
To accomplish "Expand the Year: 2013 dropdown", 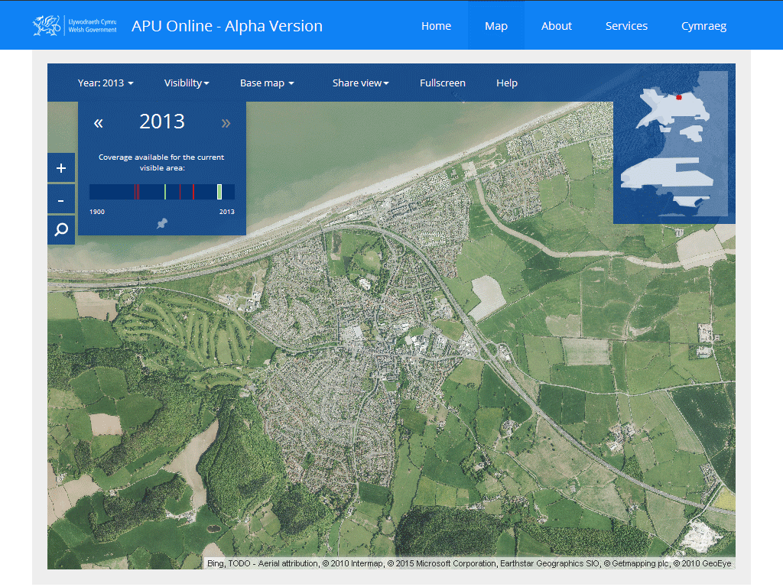I will pyautogui.click(x=105, y=83).
